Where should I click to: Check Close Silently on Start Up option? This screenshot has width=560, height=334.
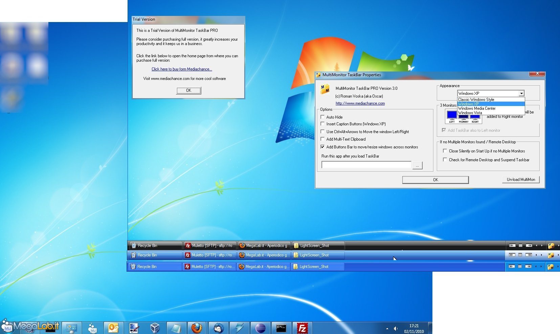pyautogui.click(x=445, y=151)
